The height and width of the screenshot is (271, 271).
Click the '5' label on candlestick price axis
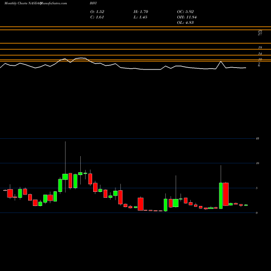(256, 188)
